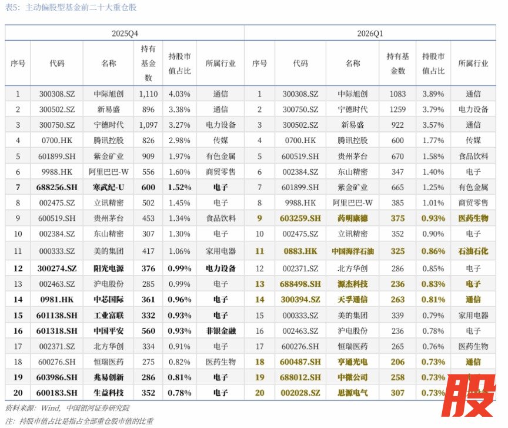Click the 阳光电源 stock name

tap(108, 268)
